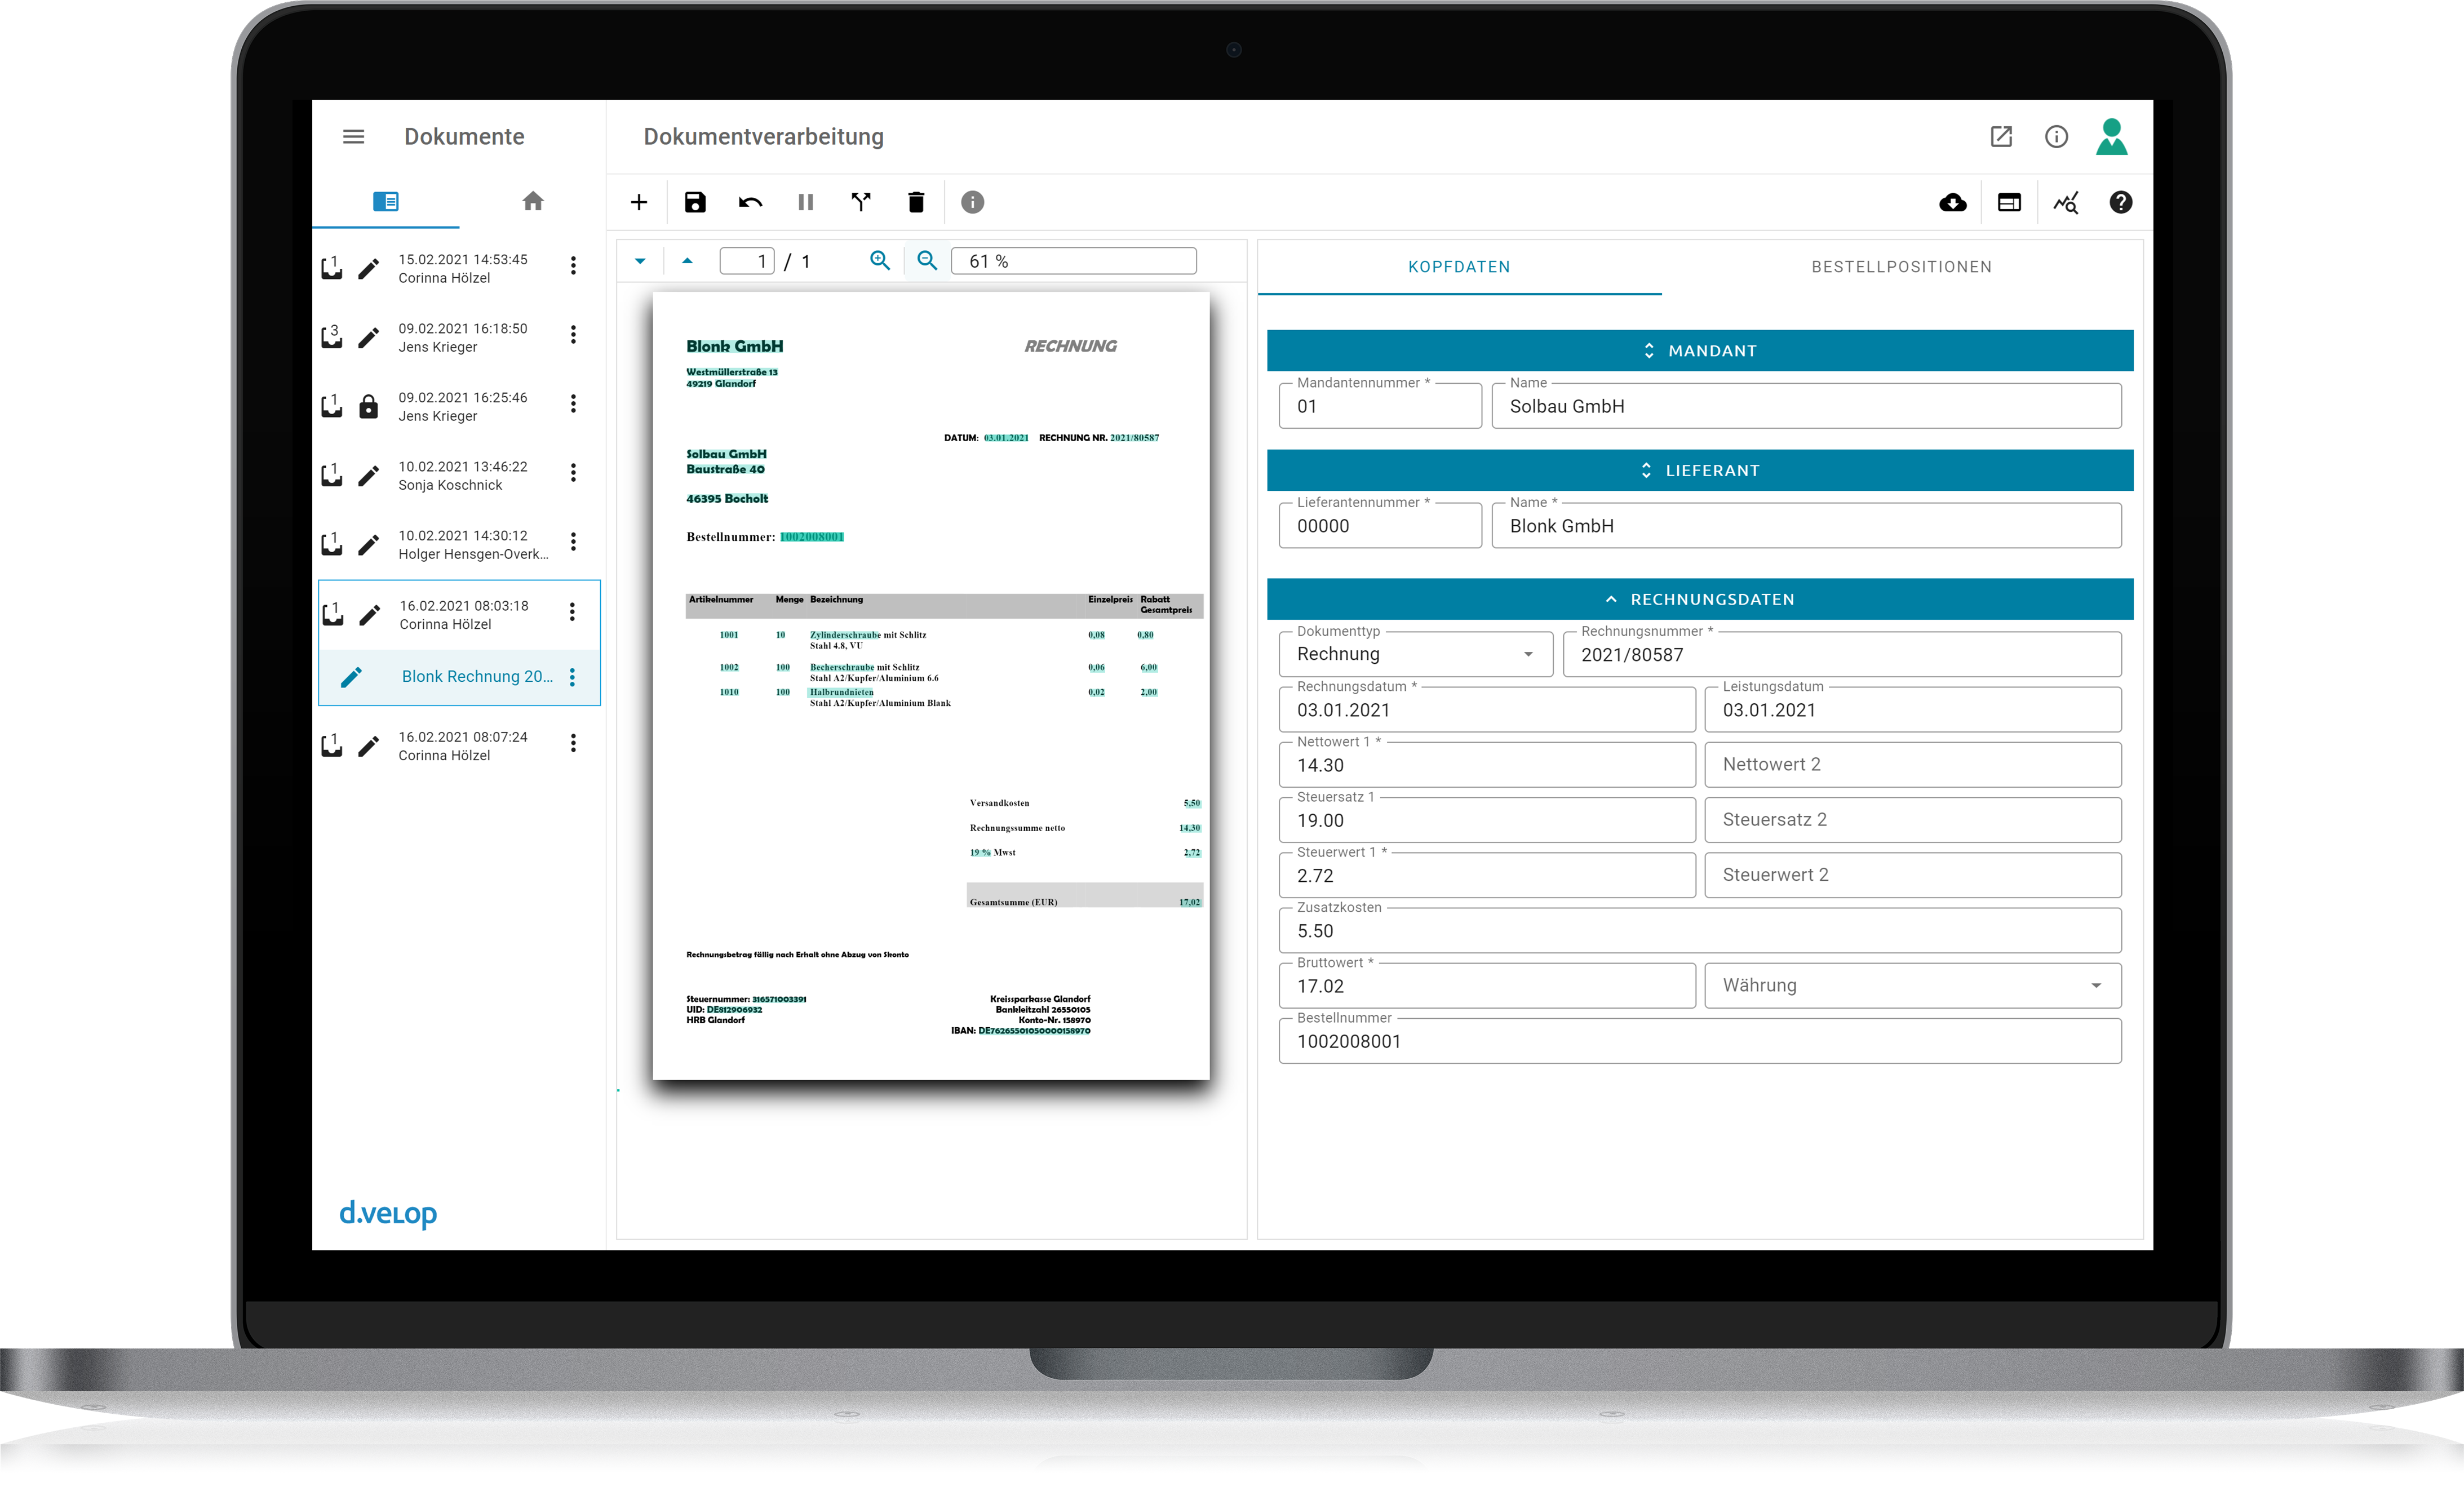
Task: Open the chart search analysis icon
Action: tap(2065, 203)
